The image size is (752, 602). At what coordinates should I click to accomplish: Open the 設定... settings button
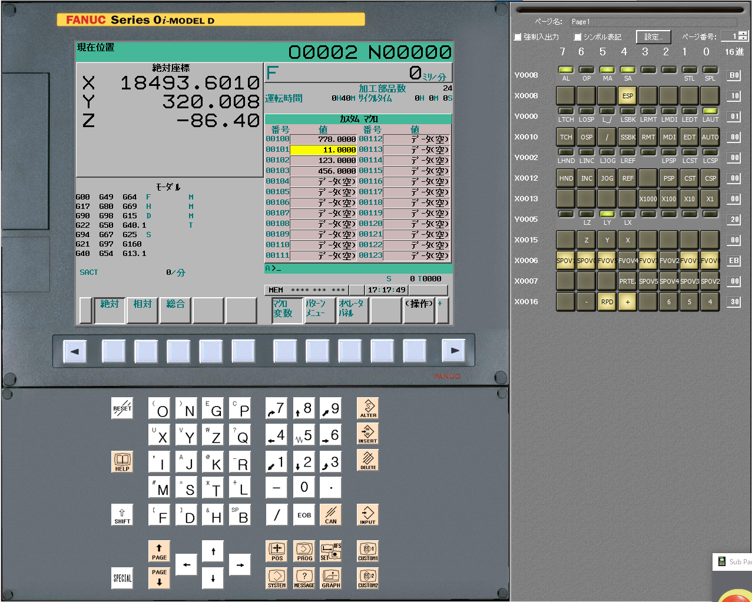coord(654,37)
